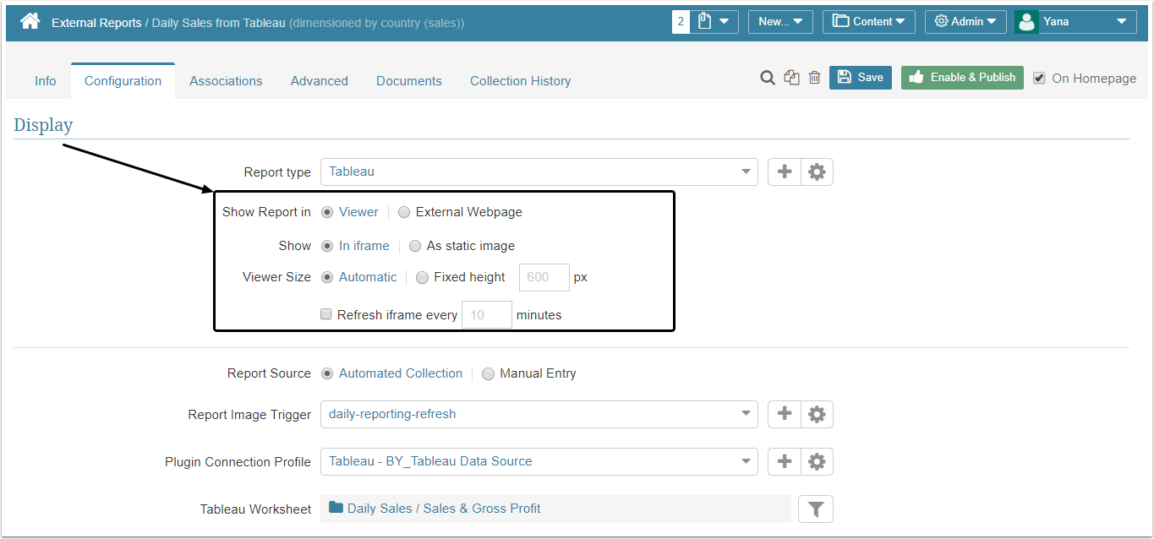Toggle the On Homepage checkbox
This screenshot has height=539, width=1154.
point(1039,78)
